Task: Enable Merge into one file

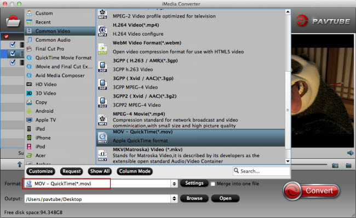Action: point(213,183)
